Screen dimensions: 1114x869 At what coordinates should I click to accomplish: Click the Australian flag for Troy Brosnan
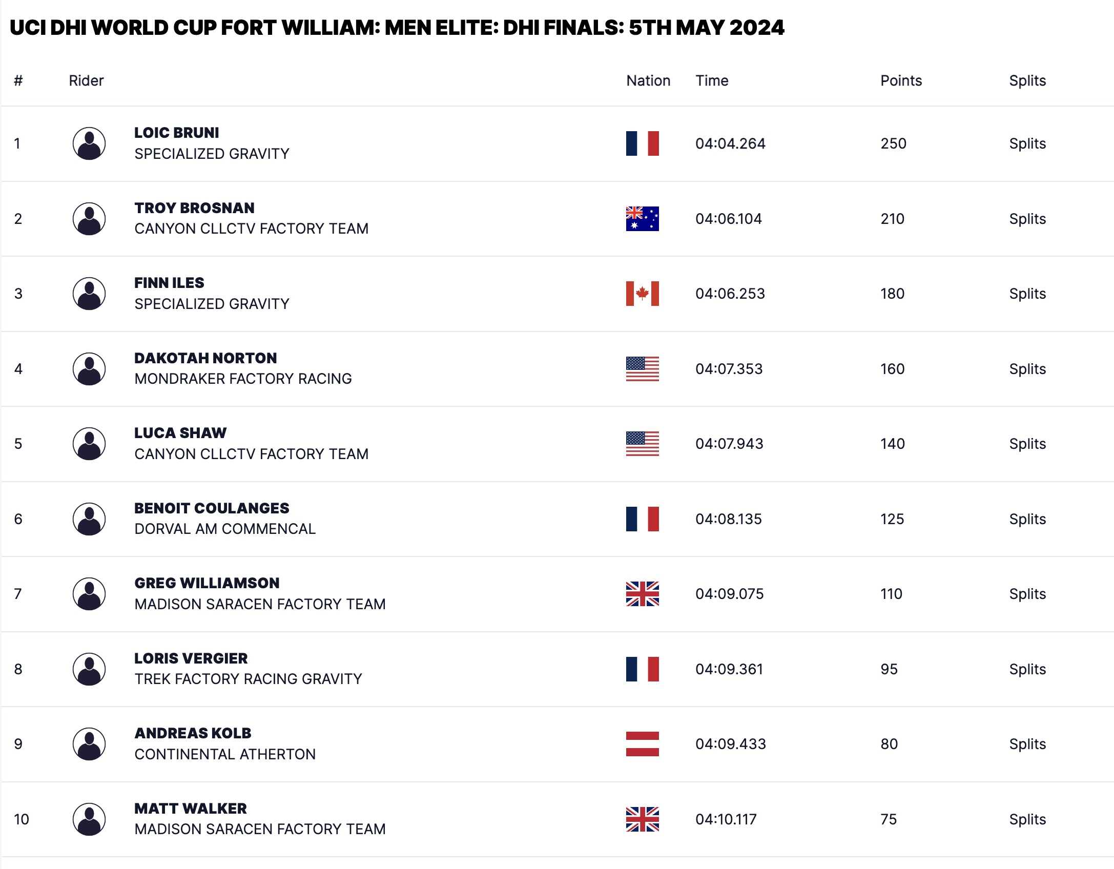click(642, 219)
